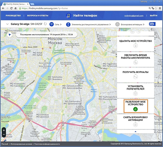Click the call logs arrows icon
Image resolution: width=163 pixels, height=147 pixels.
pyautogui.click(x=136, y=77)
